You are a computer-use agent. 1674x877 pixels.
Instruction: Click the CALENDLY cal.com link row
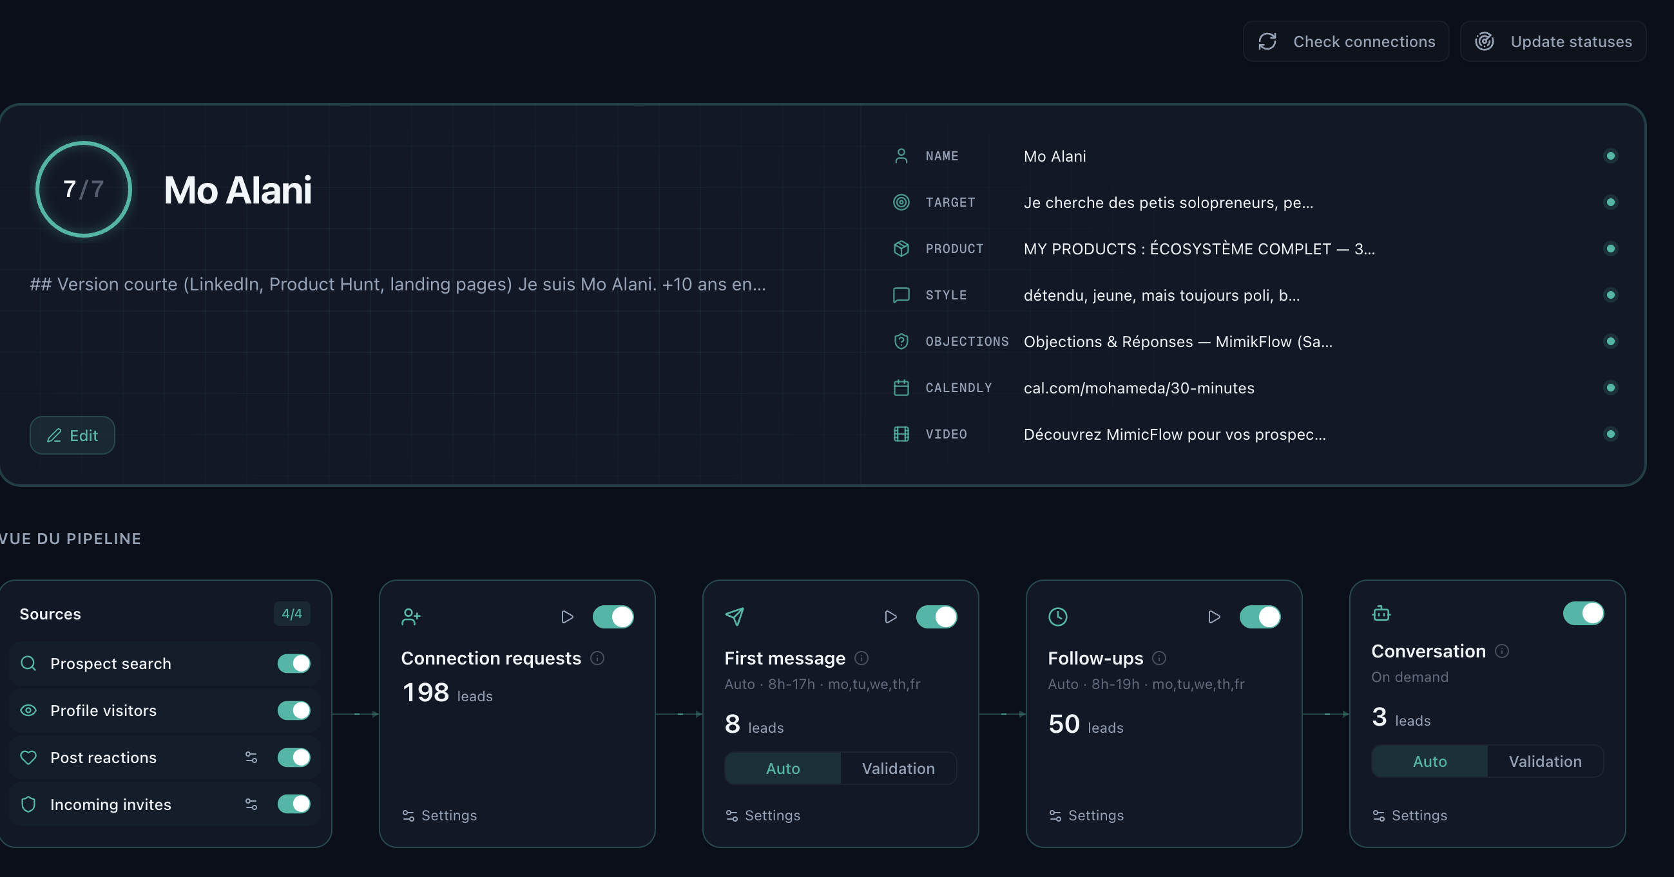(x=1139, y=388)
